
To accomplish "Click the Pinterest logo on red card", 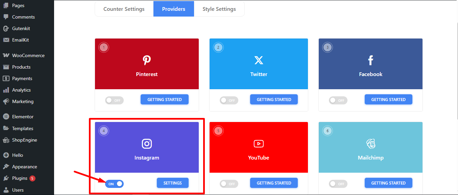I will tap(147, 60).
